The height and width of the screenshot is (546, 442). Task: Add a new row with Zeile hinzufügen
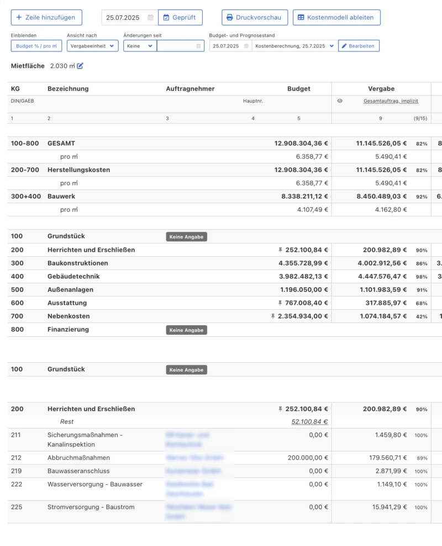46,18
